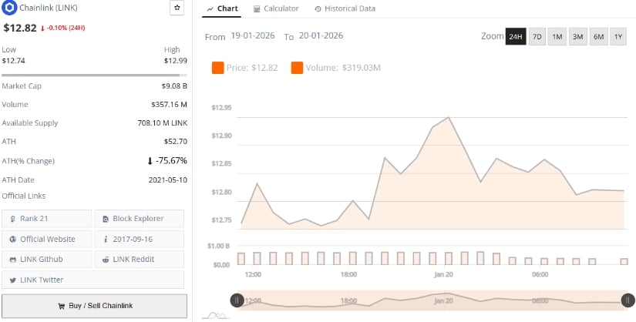Open the Block Explorer link

(x=140, y=219)
